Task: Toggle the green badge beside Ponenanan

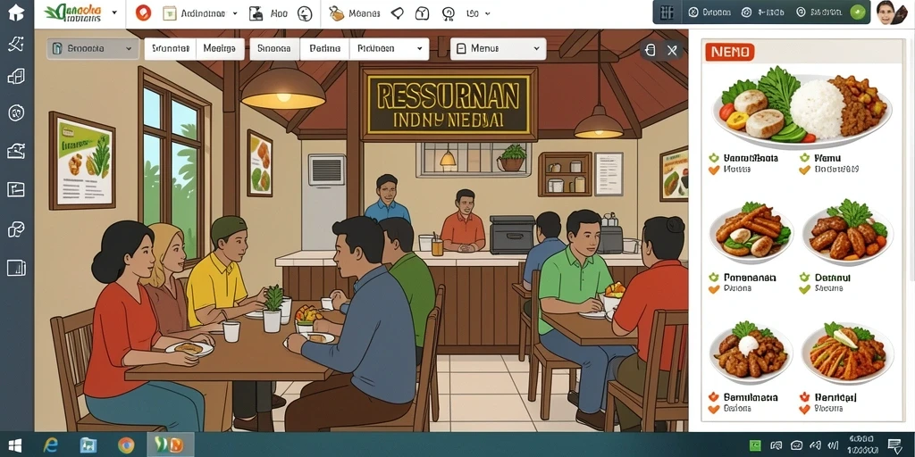Action: (x=713, y=278)
